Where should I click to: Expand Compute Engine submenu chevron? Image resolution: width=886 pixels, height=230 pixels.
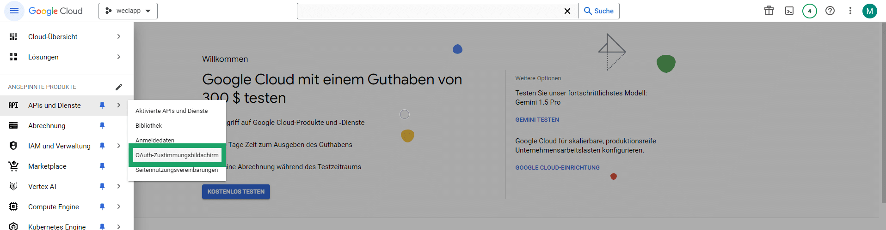[x=119, y=206]
